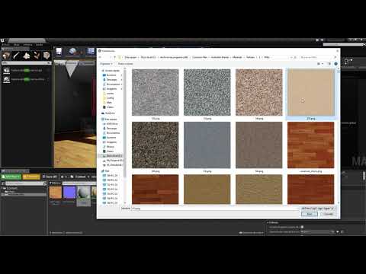Click the Back arrow in the file dialog
This screenshot has height=274, width=366.
pos(100,57)
